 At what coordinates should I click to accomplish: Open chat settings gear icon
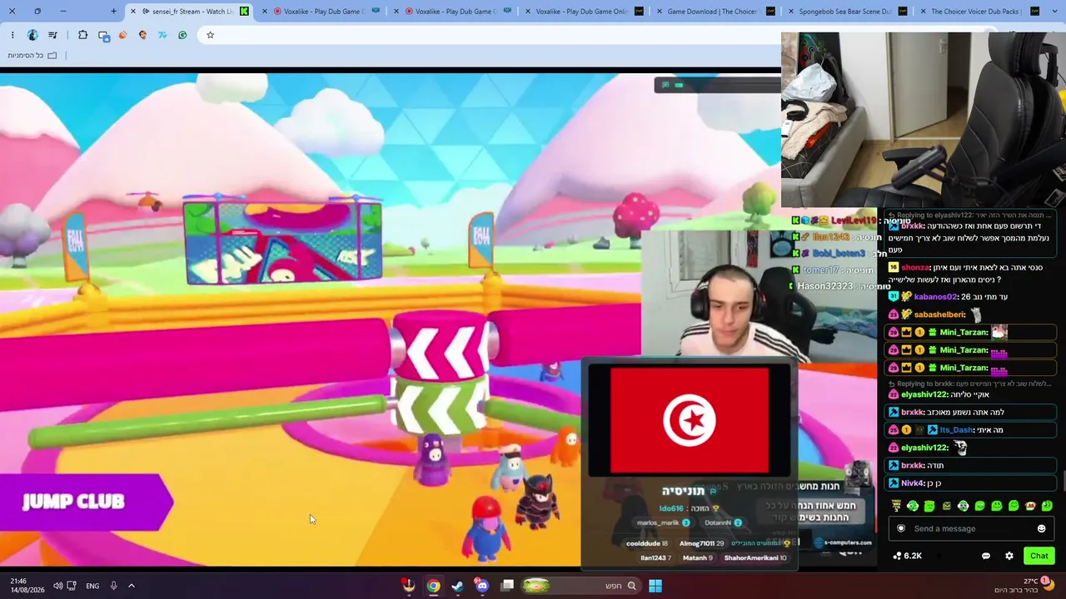pos(1009,556)
